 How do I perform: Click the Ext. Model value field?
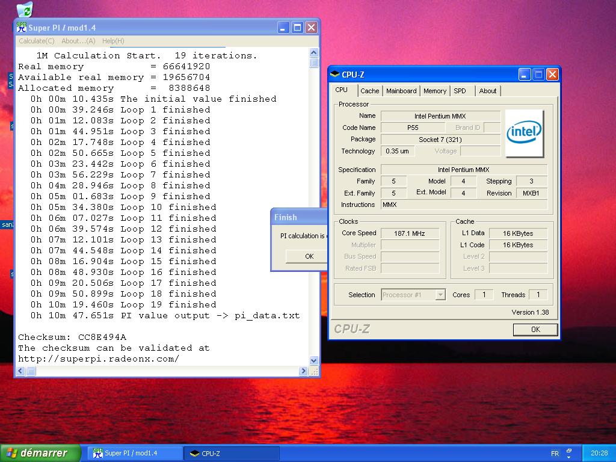[463, 193]
